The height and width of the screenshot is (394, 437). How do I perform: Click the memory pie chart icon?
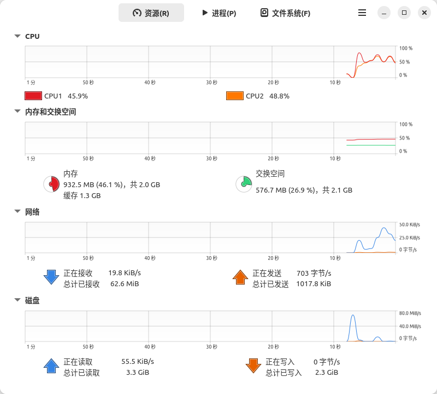(51, 184)
